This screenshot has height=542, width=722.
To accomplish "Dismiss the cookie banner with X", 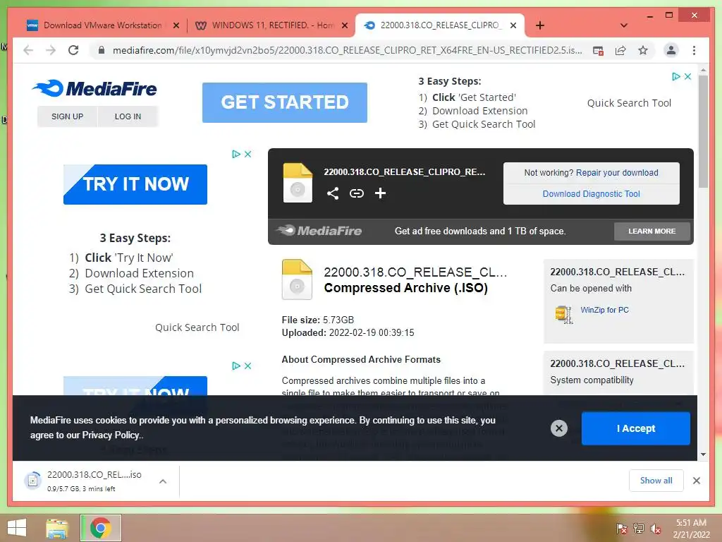I will click(x=559, y=428).
